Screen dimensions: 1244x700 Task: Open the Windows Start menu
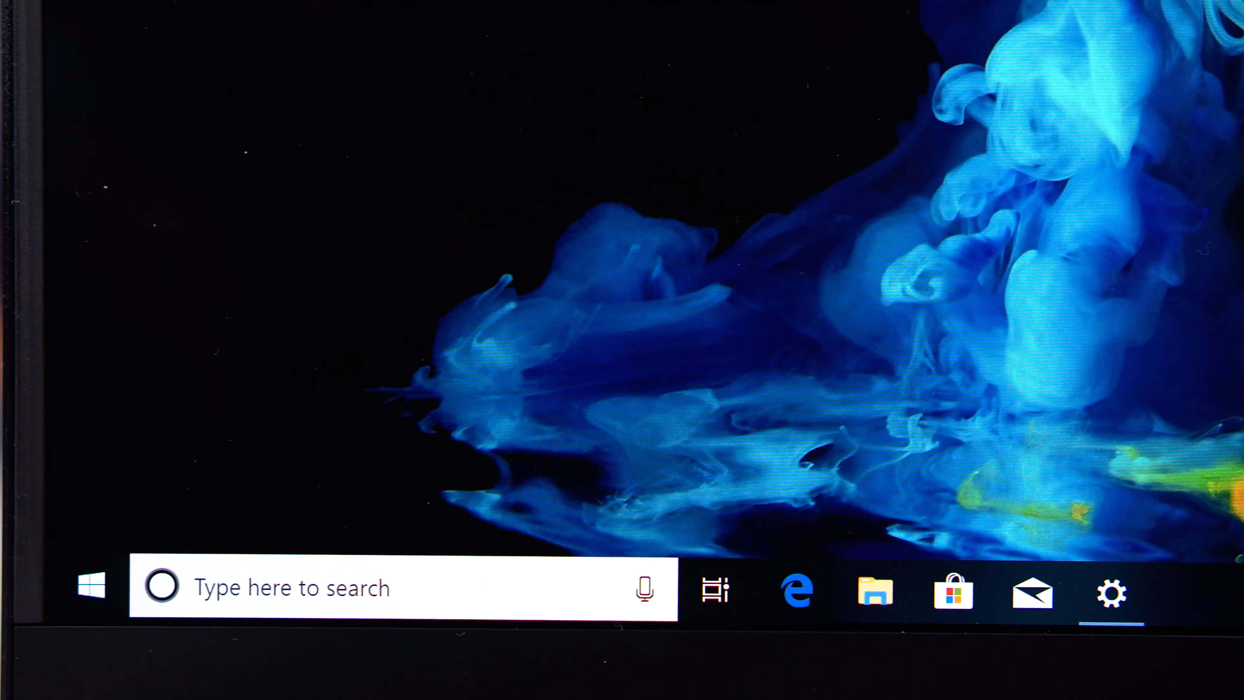(x=92, y=585)
